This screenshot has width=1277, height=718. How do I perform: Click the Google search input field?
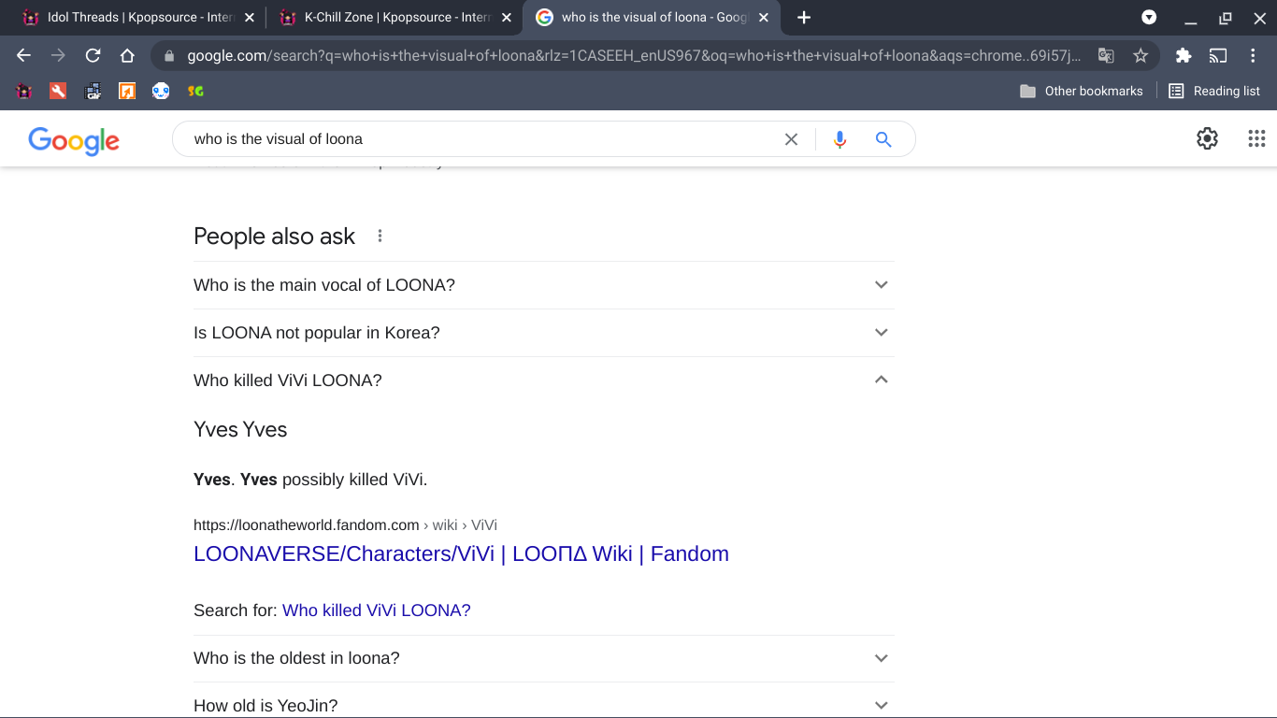481,139
